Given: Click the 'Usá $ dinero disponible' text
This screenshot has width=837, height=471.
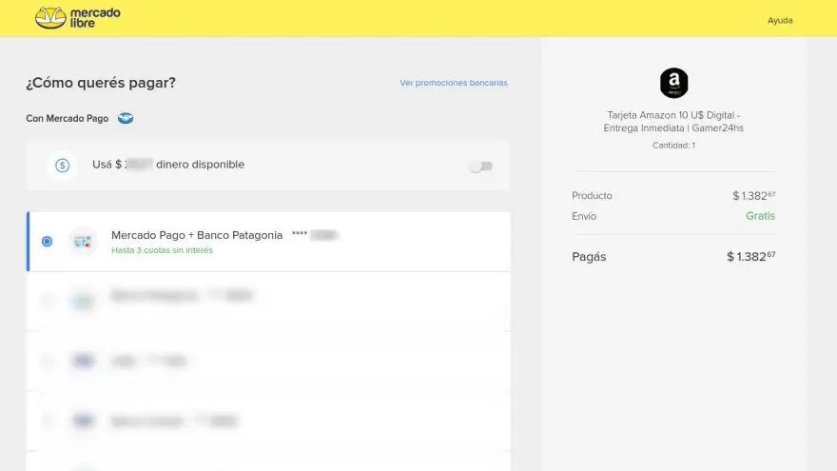Looking at the screenshot, I should (168, 165).
